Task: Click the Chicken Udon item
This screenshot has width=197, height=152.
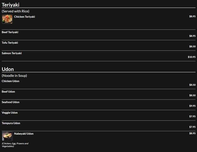Action: coord(11,81)
